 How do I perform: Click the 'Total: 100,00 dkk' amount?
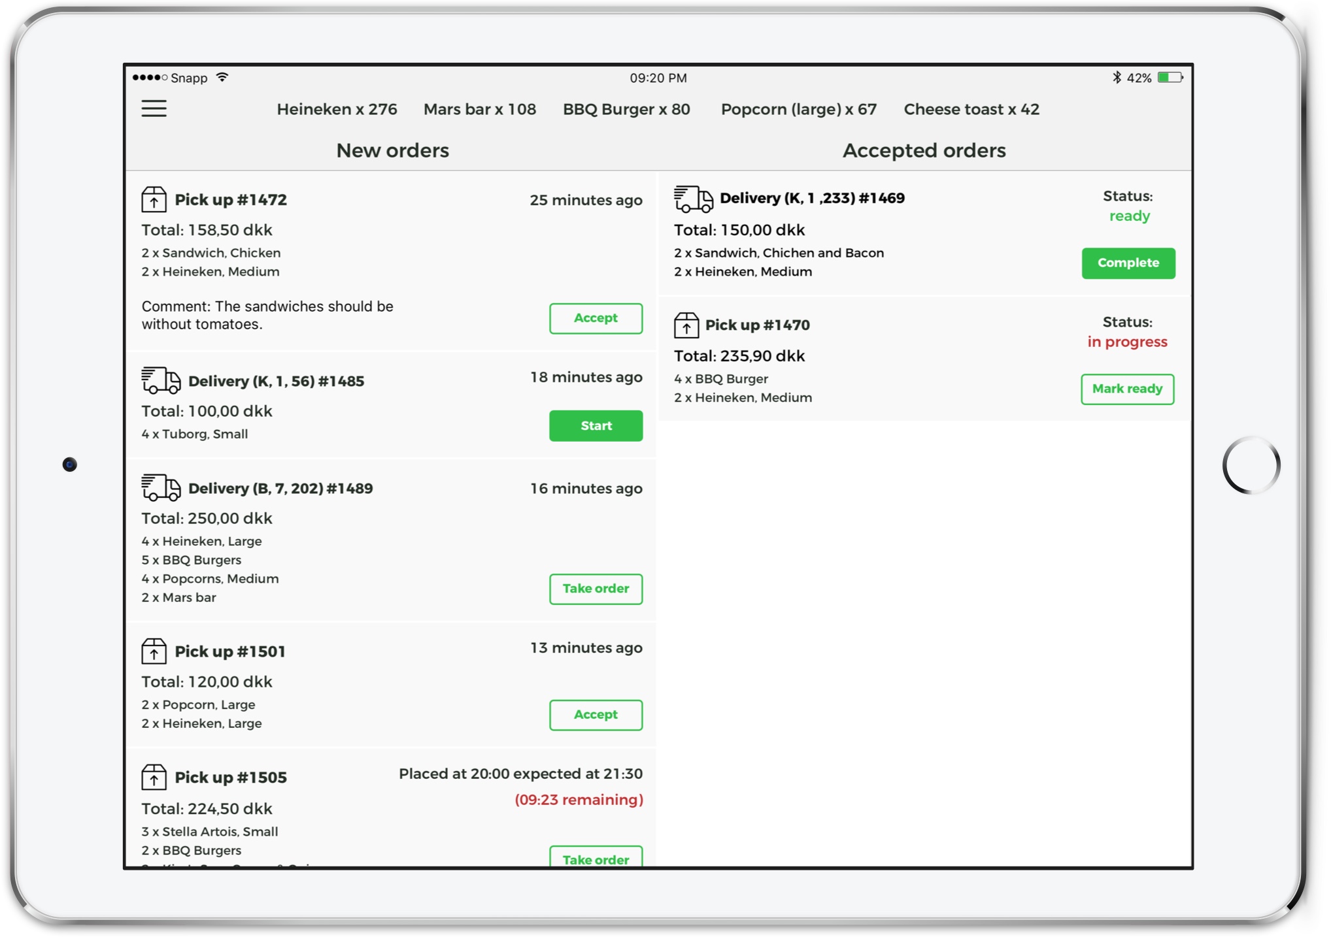tap(207, 411)
